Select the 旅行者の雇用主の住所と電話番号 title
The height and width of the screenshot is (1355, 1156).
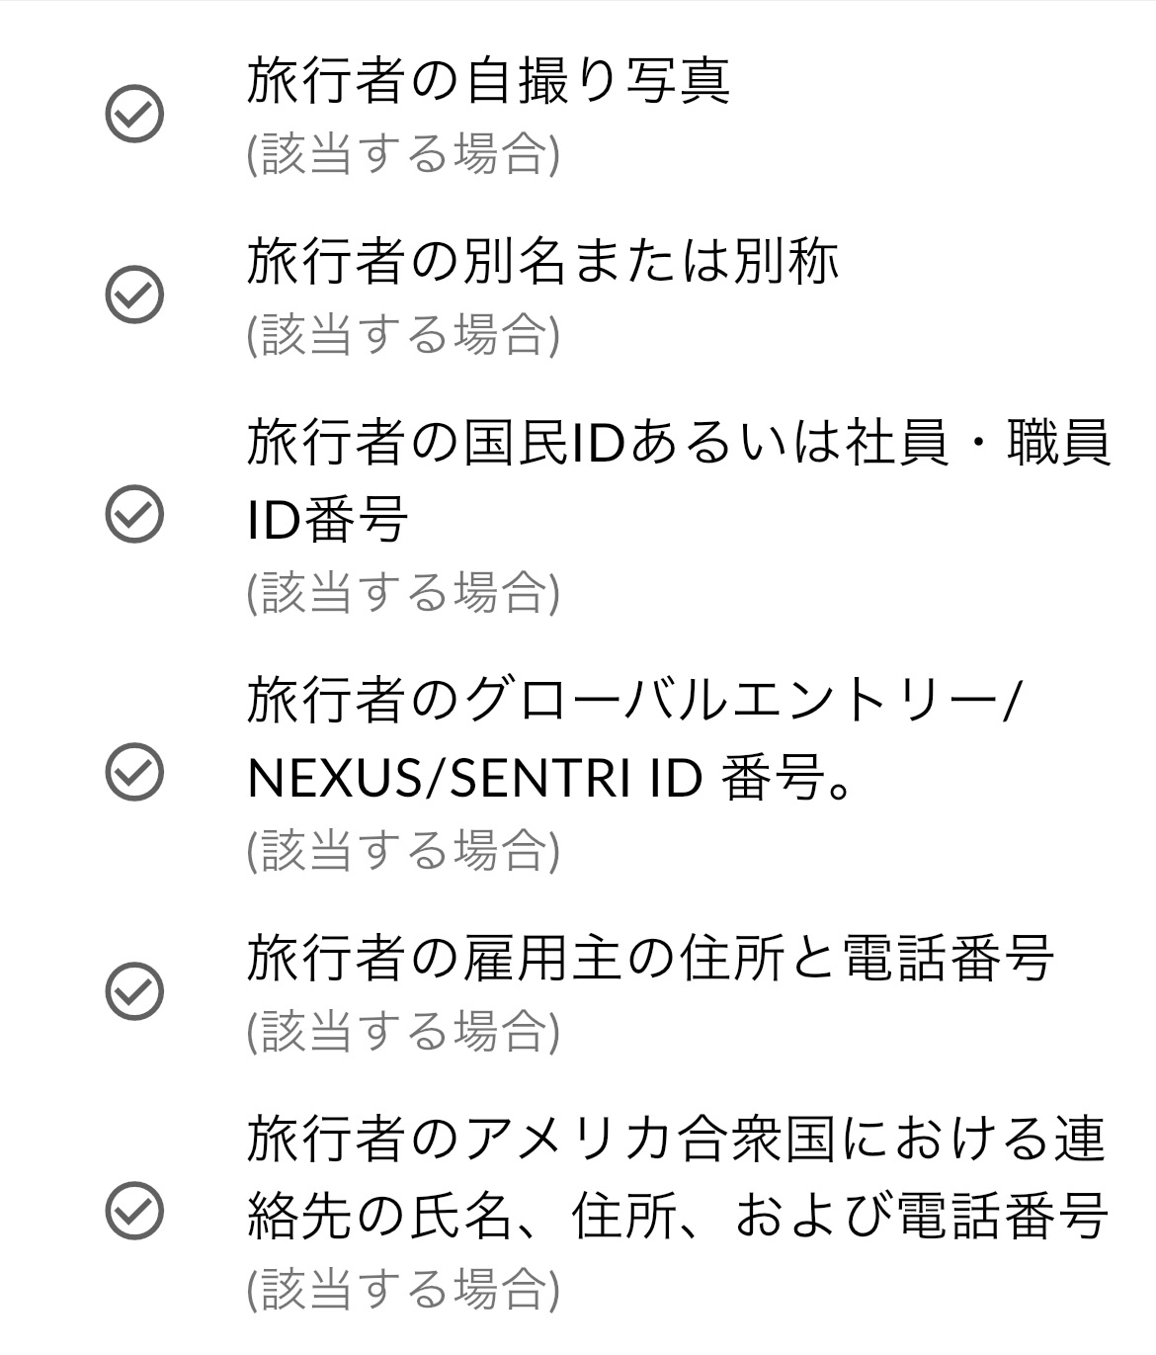click(650, 959)
